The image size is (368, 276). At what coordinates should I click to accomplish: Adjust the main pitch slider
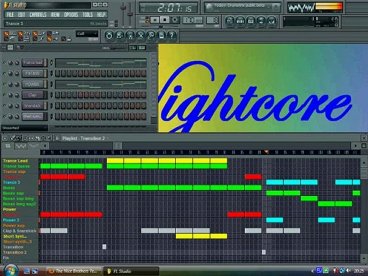130,14
